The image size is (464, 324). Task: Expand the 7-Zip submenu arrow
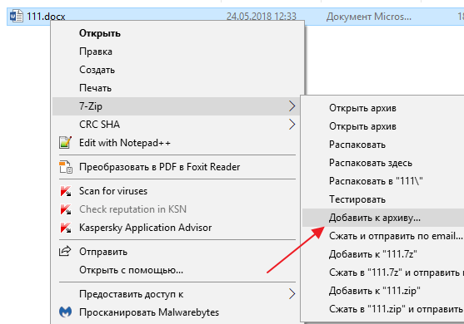click(x=292, y=106)
